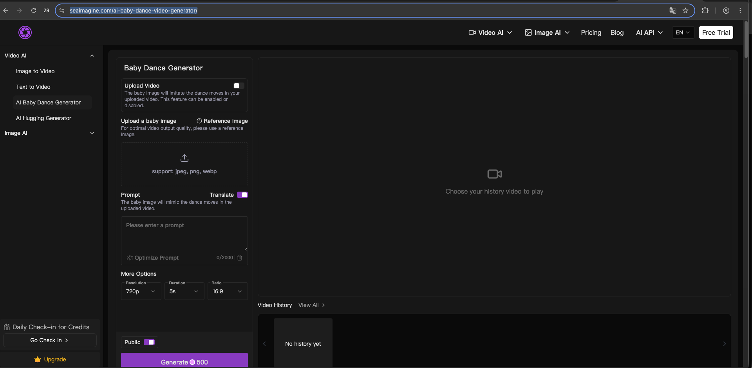The width and height of the screenshot is (752, 368).
Task: Click the trash icon to clear prompt
Action: click(x=240, y=258)
